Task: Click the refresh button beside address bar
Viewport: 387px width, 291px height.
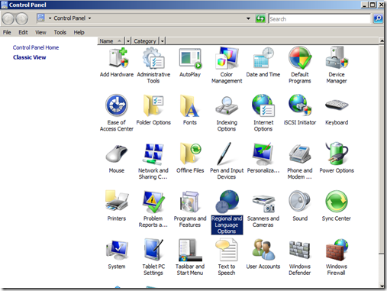Action: pyautogui.click(x=260, y=18)
